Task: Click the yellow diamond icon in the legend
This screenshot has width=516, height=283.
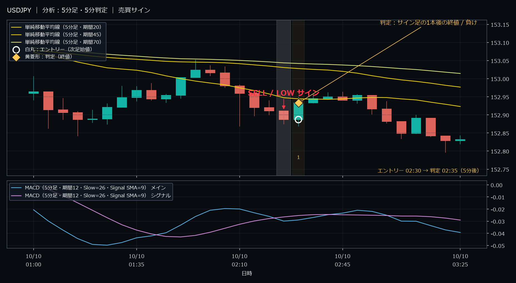Action: tap(16, 57)
